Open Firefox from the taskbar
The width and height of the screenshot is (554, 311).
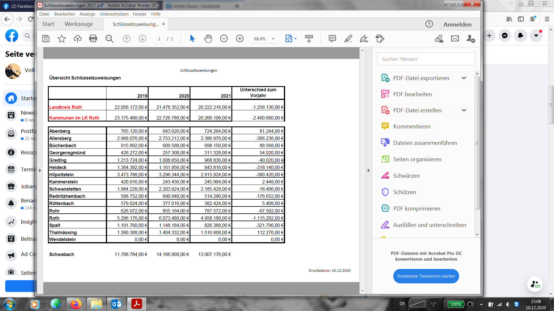(76, 304)
